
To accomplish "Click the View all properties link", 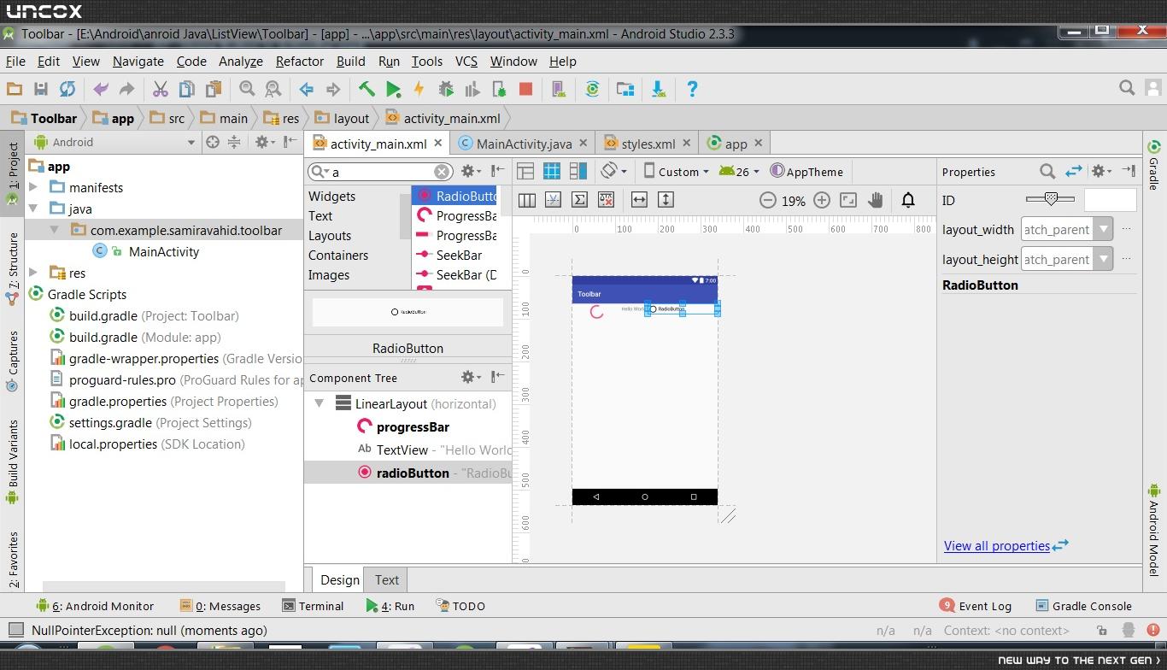I will click(997, 545).
